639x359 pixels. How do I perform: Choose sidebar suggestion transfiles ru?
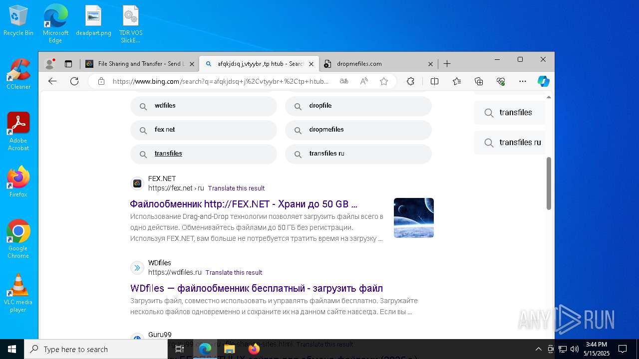pos(510,143)
